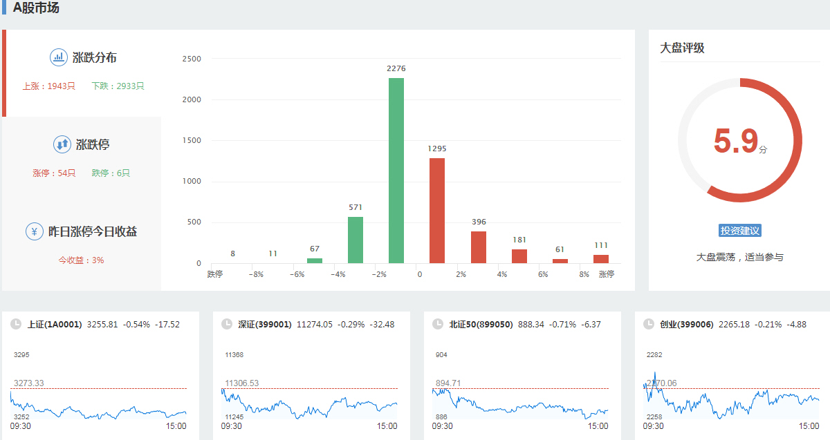Open the 深证(399001) index link
The image size is (830, 440).
pos(265,324)
